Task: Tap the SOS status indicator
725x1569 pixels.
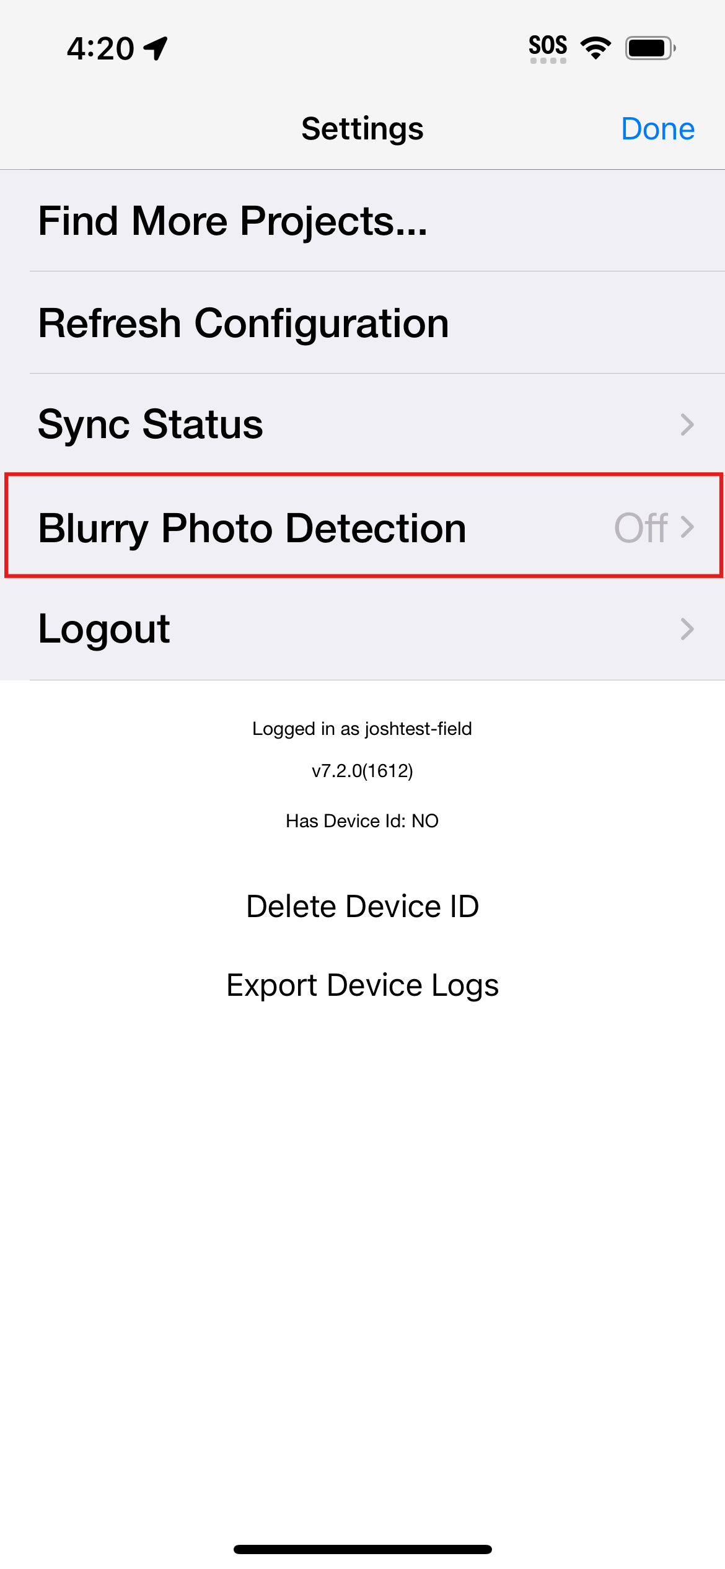Action: [x=548, y=48]
